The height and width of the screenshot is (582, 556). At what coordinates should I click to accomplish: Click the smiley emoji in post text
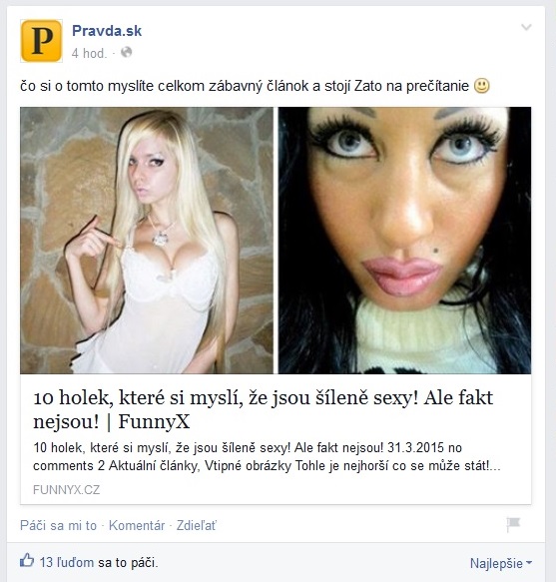tap(482, 86)
